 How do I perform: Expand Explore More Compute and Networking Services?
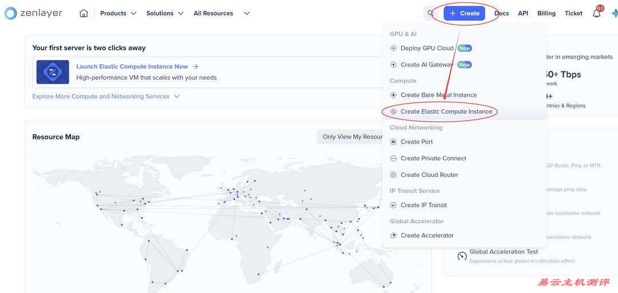point(106,97)
